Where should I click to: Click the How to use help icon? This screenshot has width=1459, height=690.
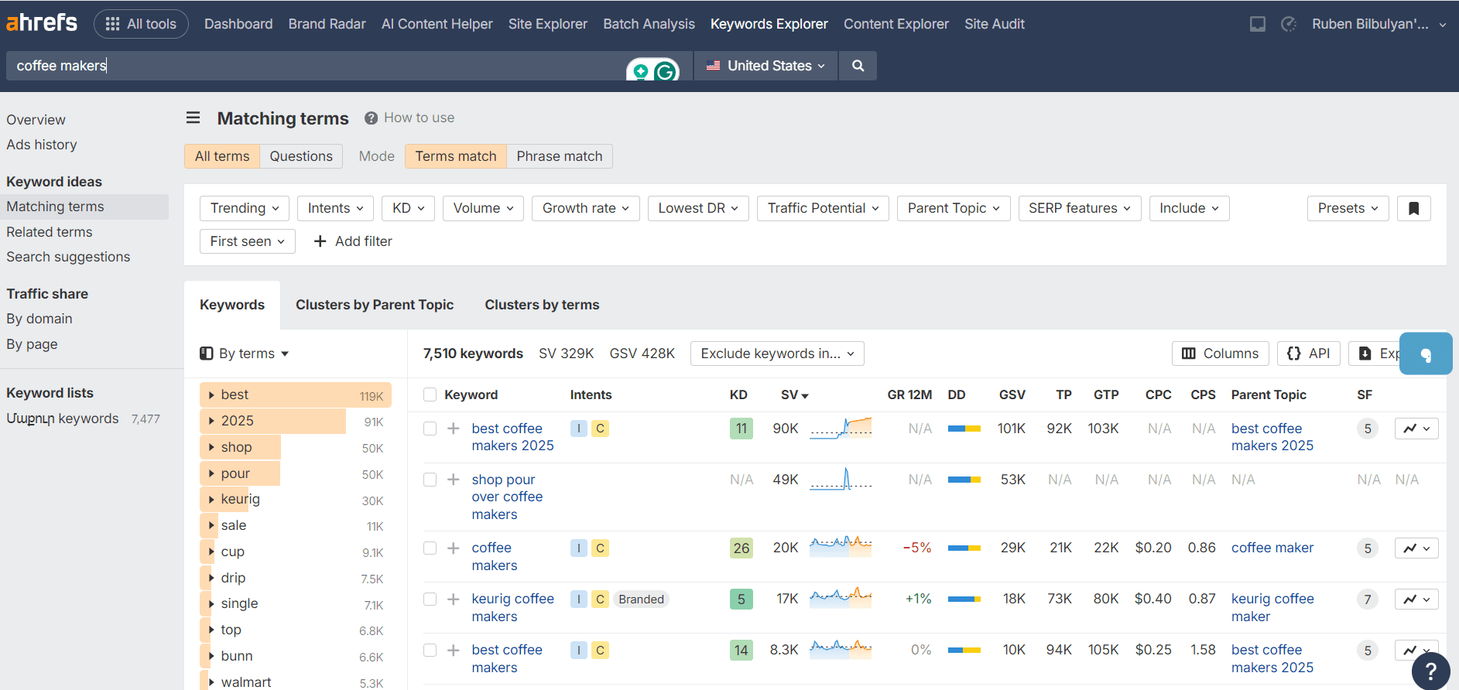371,118
